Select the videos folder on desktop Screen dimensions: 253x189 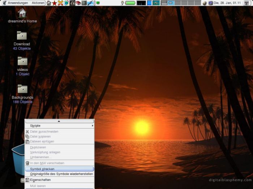[x=22, y=66]
